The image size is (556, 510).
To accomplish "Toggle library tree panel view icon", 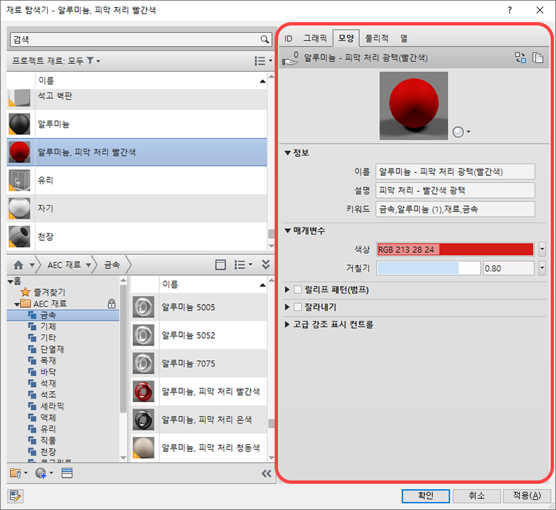I will (220, 265).
